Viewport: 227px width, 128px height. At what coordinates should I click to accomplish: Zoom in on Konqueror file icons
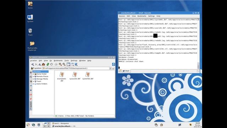click(60, 64)
